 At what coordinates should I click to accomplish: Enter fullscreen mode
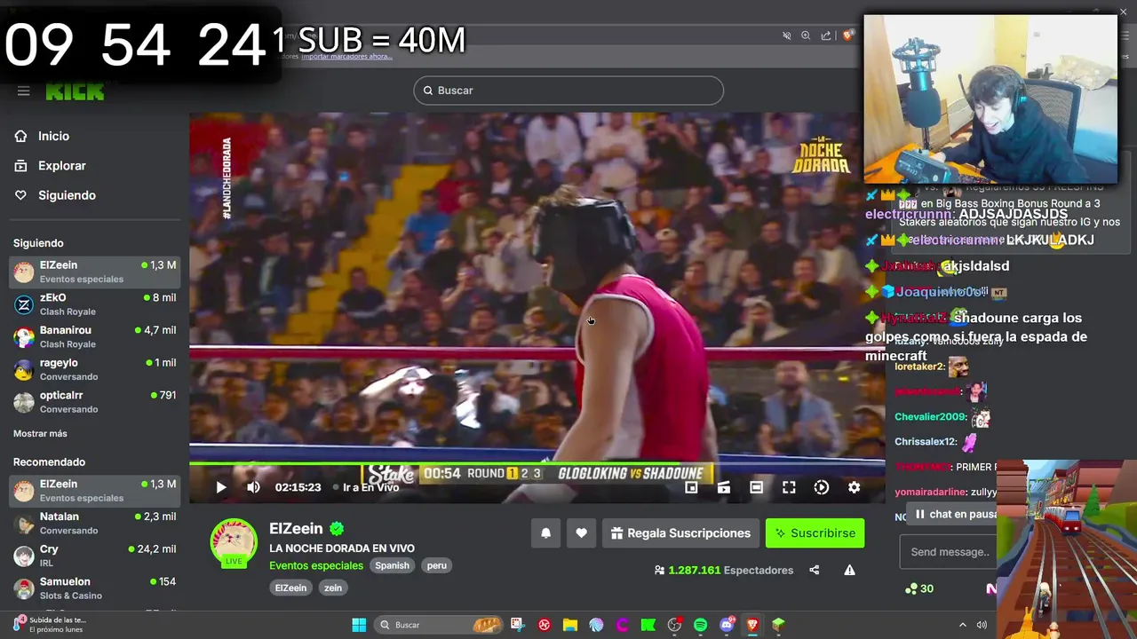(x=789, y=487)
